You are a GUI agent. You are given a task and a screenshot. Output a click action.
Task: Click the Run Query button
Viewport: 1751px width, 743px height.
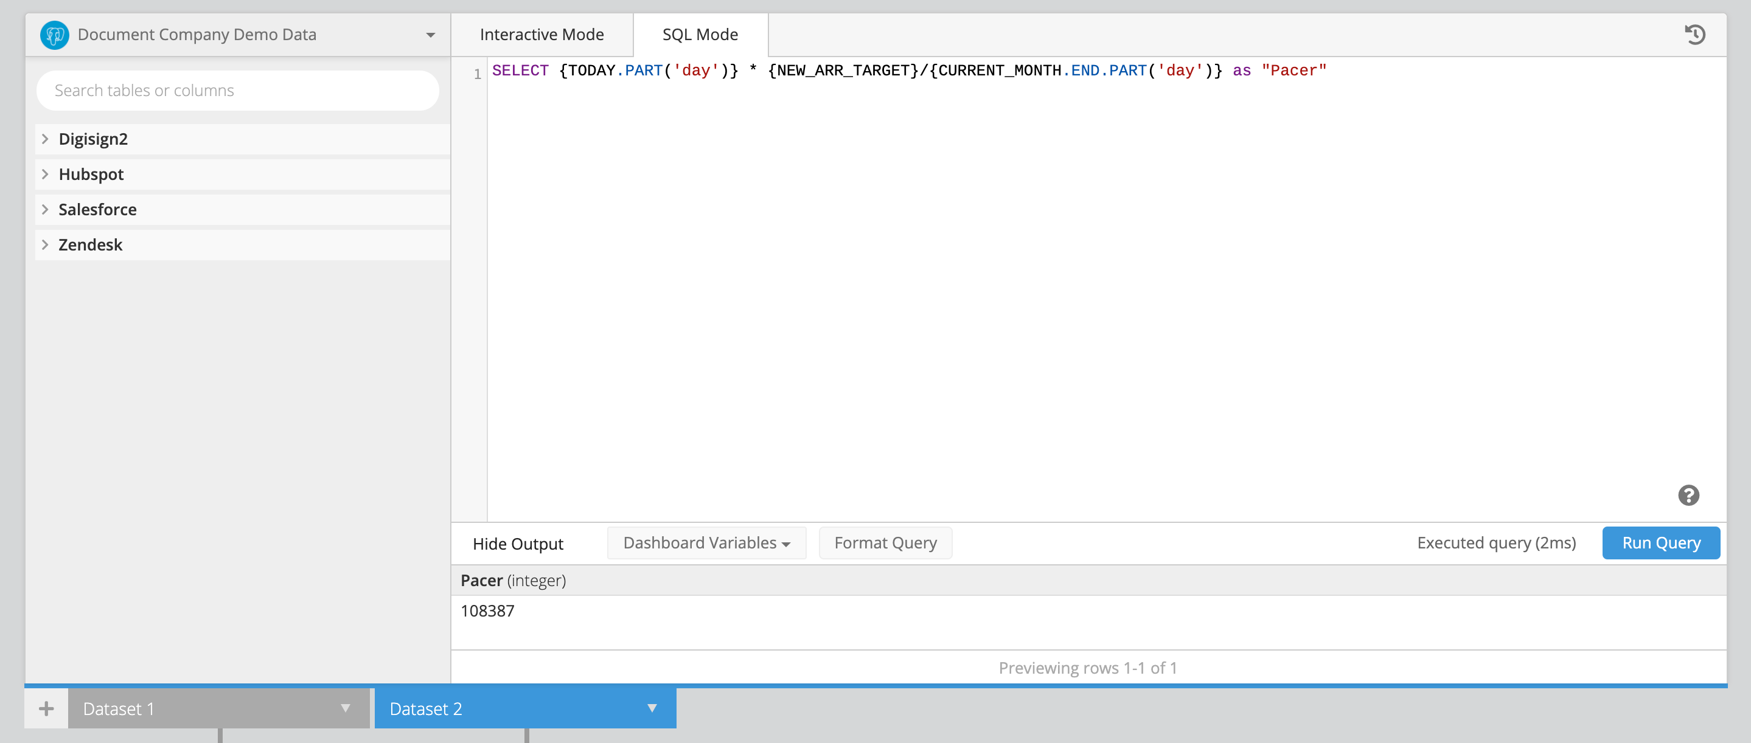point(1660,542)
